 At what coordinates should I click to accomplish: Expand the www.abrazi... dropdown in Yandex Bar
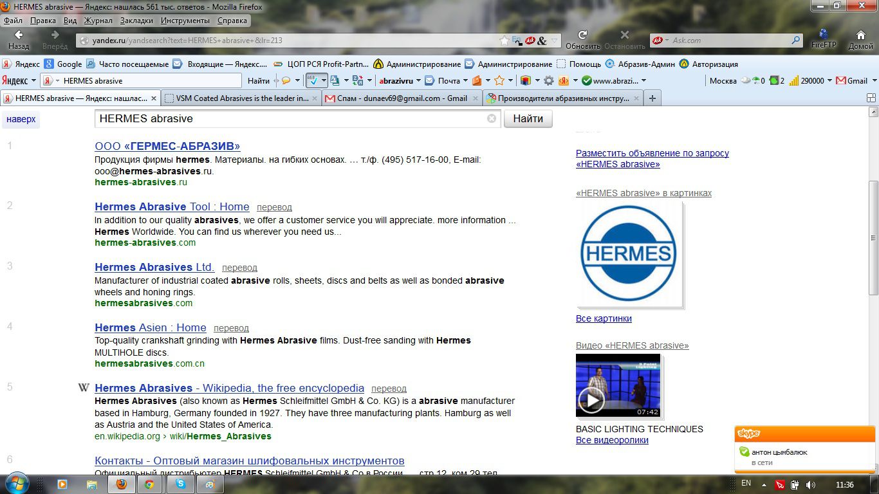coord(643,81)
